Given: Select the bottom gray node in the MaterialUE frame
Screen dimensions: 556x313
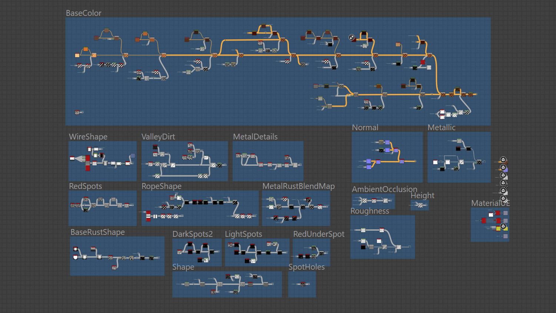Looking at the screenshot, I should click(506, 236).
